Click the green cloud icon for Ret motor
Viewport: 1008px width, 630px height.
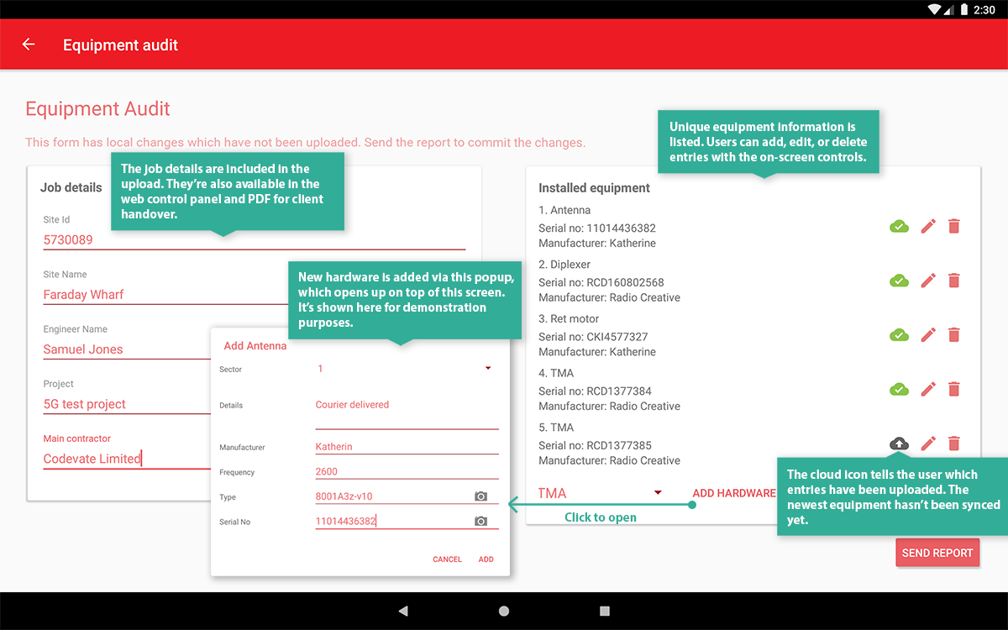click(899, 335)
